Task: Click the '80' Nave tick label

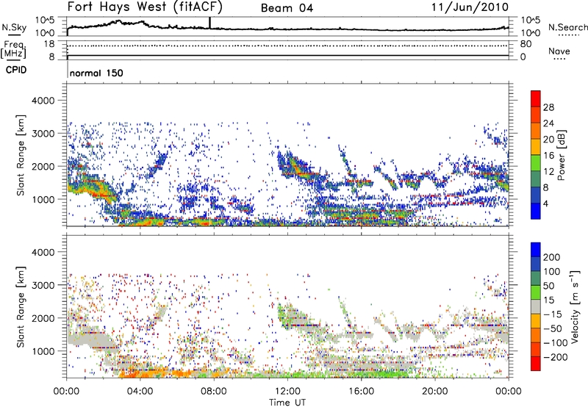Action: pyautogui.click(x=526, y=44)
